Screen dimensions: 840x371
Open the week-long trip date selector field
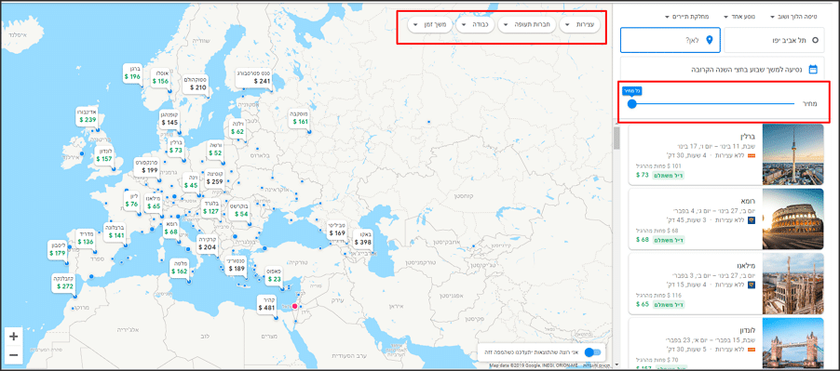(722, 69)
